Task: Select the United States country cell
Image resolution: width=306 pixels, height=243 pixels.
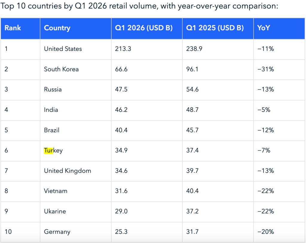Action: pos(76,49)
